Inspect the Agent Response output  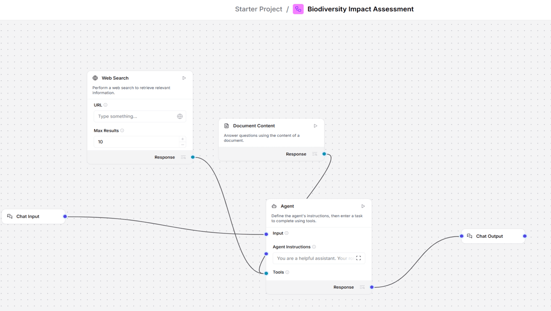(362, 287)
